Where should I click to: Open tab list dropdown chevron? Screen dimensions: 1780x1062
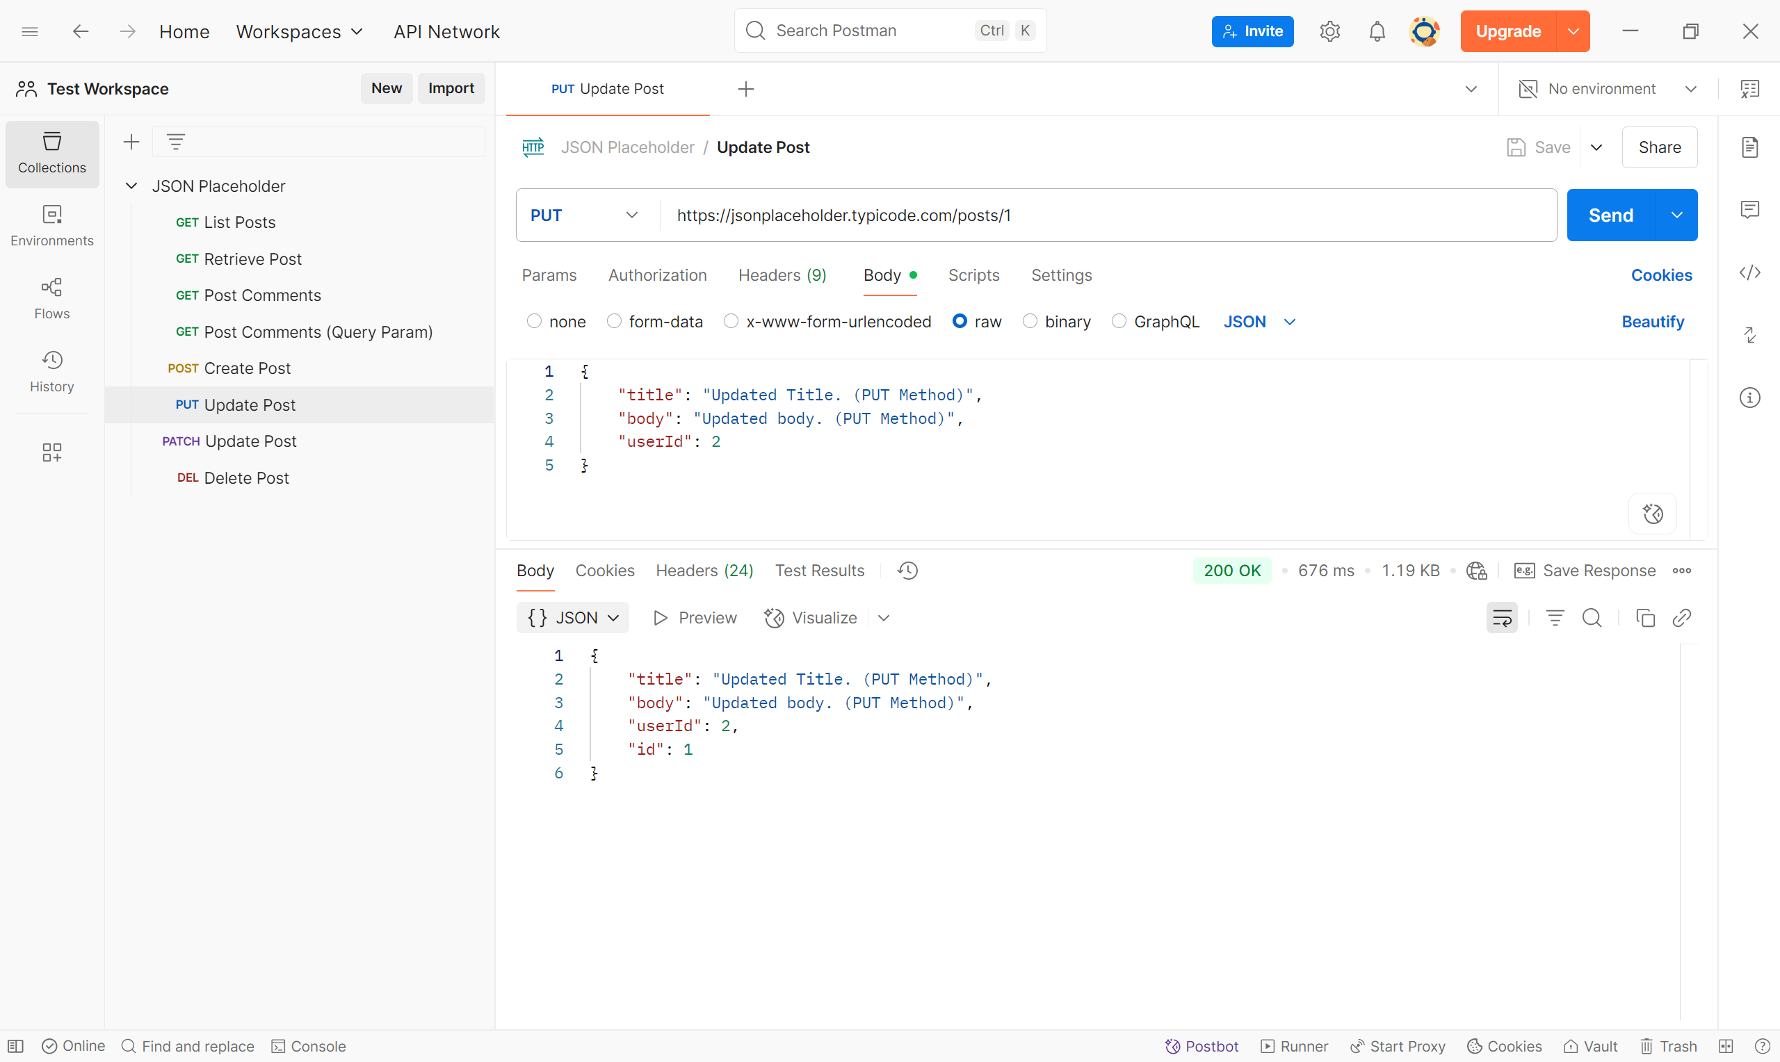pyautogui.click(x=1471, y=89)
